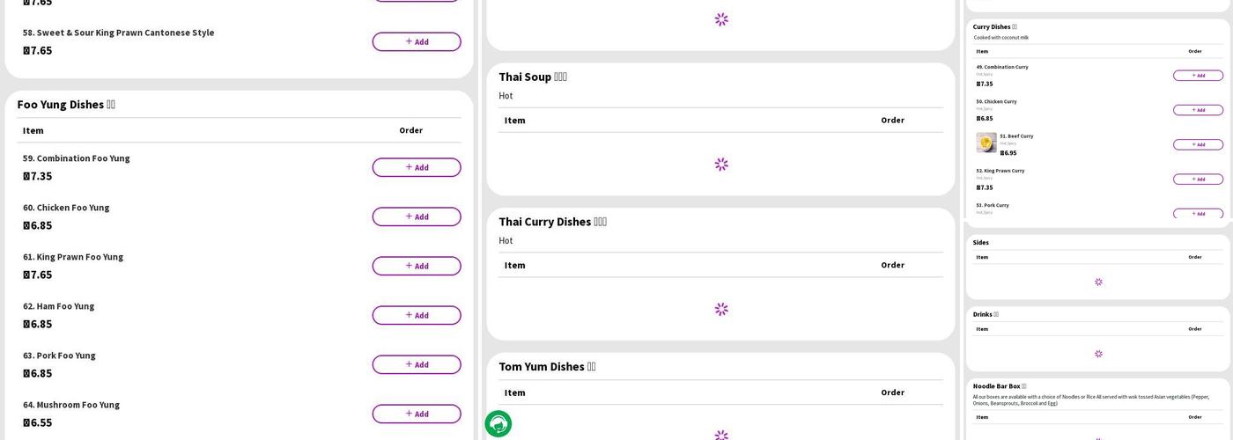1233x440 pixels.
Task: Add Mushroom Foo Yung to order
Action: [x=417, y=414]
